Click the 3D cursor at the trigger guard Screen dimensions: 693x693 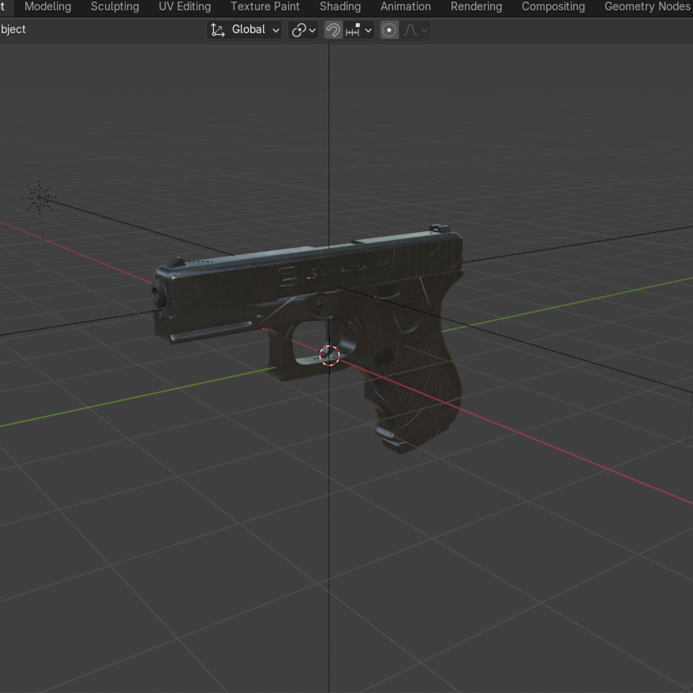[329, 356]
